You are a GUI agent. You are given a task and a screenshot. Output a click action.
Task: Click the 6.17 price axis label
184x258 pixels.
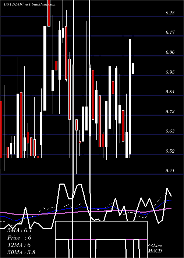click(170, 32)
